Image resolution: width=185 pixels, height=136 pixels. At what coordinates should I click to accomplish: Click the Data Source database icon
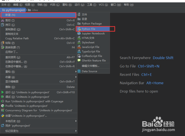pos(79,71)
